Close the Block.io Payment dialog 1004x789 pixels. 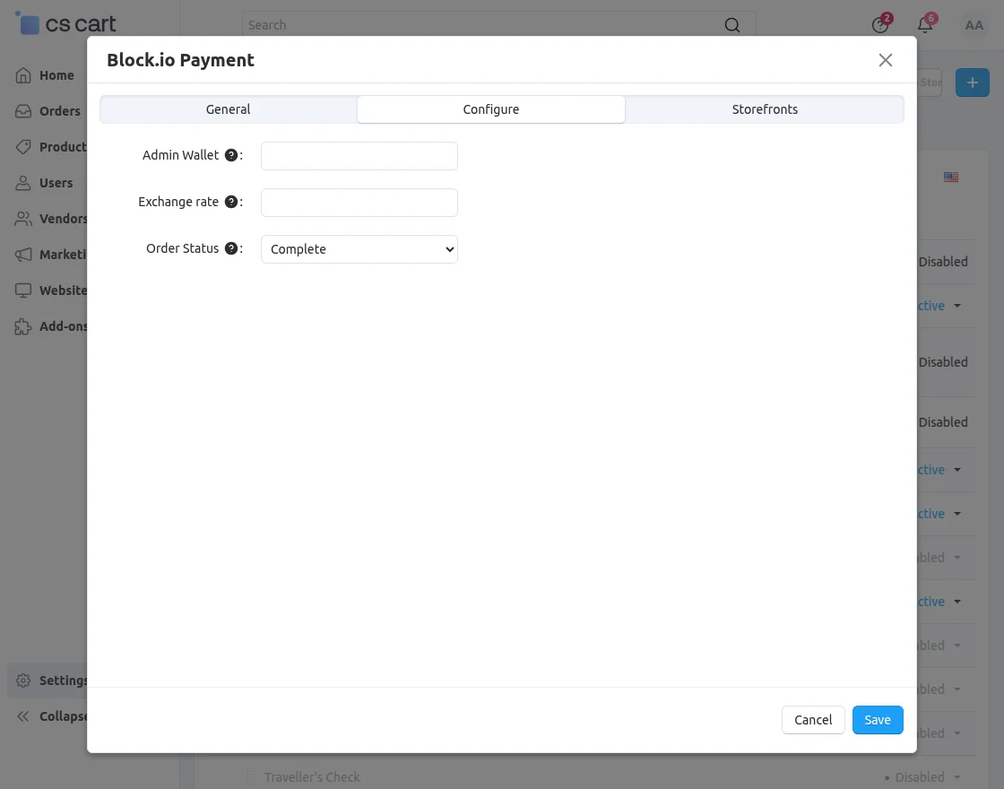click(x=886, y=60)
